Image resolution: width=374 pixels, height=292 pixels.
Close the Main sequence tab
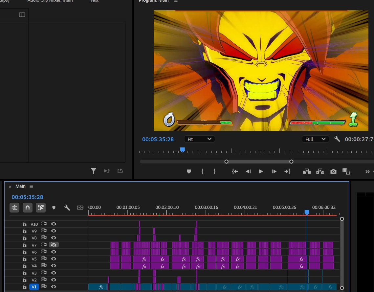[x=10, y=187]
